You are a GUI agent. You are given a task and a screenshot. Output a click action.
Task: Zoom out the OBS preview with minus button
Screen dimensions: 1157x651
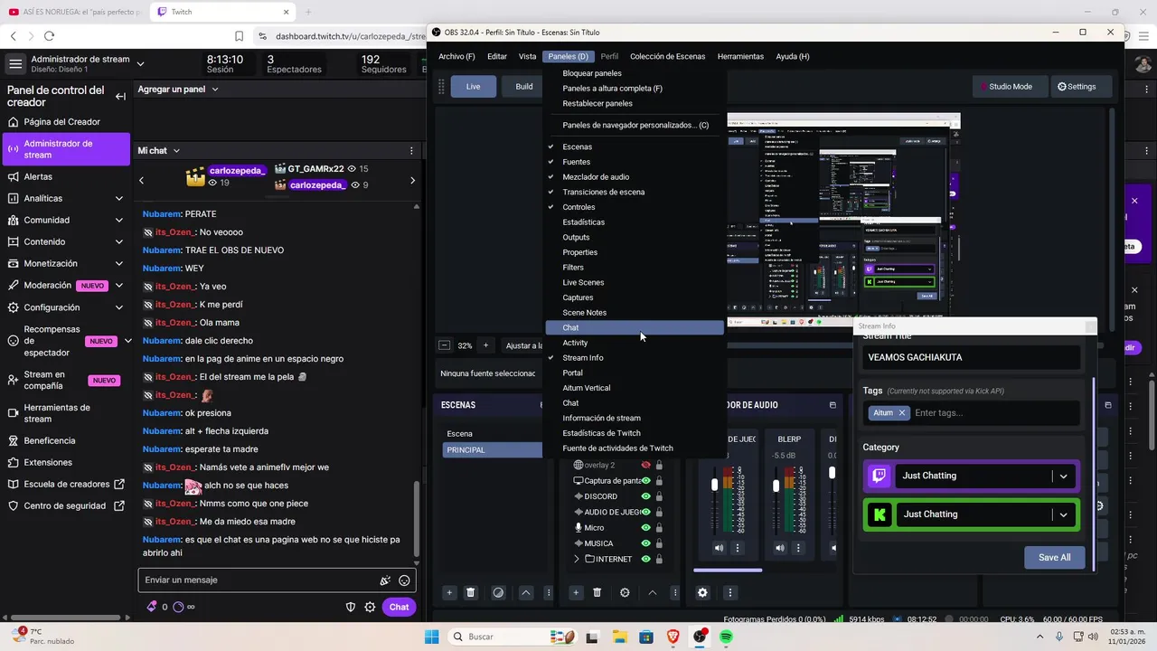pyautogui.click(x=444, y=345)
